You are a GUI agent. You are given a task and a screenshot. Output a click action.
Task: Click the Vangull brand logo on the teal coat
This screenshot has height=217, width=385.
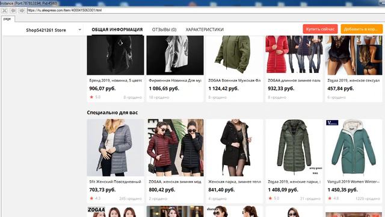click(x=332, y=122)
